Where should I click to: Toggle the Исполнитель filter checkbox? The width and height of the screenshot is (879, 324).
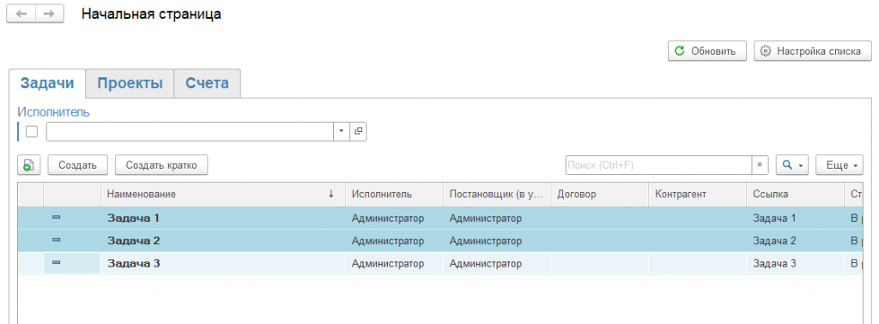point(32,131)
